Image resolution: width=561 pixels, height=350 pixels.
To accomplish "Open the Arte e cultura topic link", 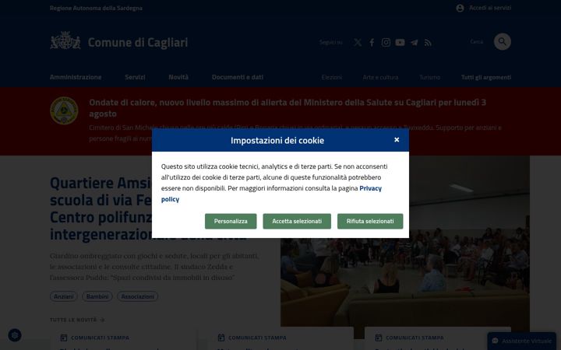I will pos(380,77).
